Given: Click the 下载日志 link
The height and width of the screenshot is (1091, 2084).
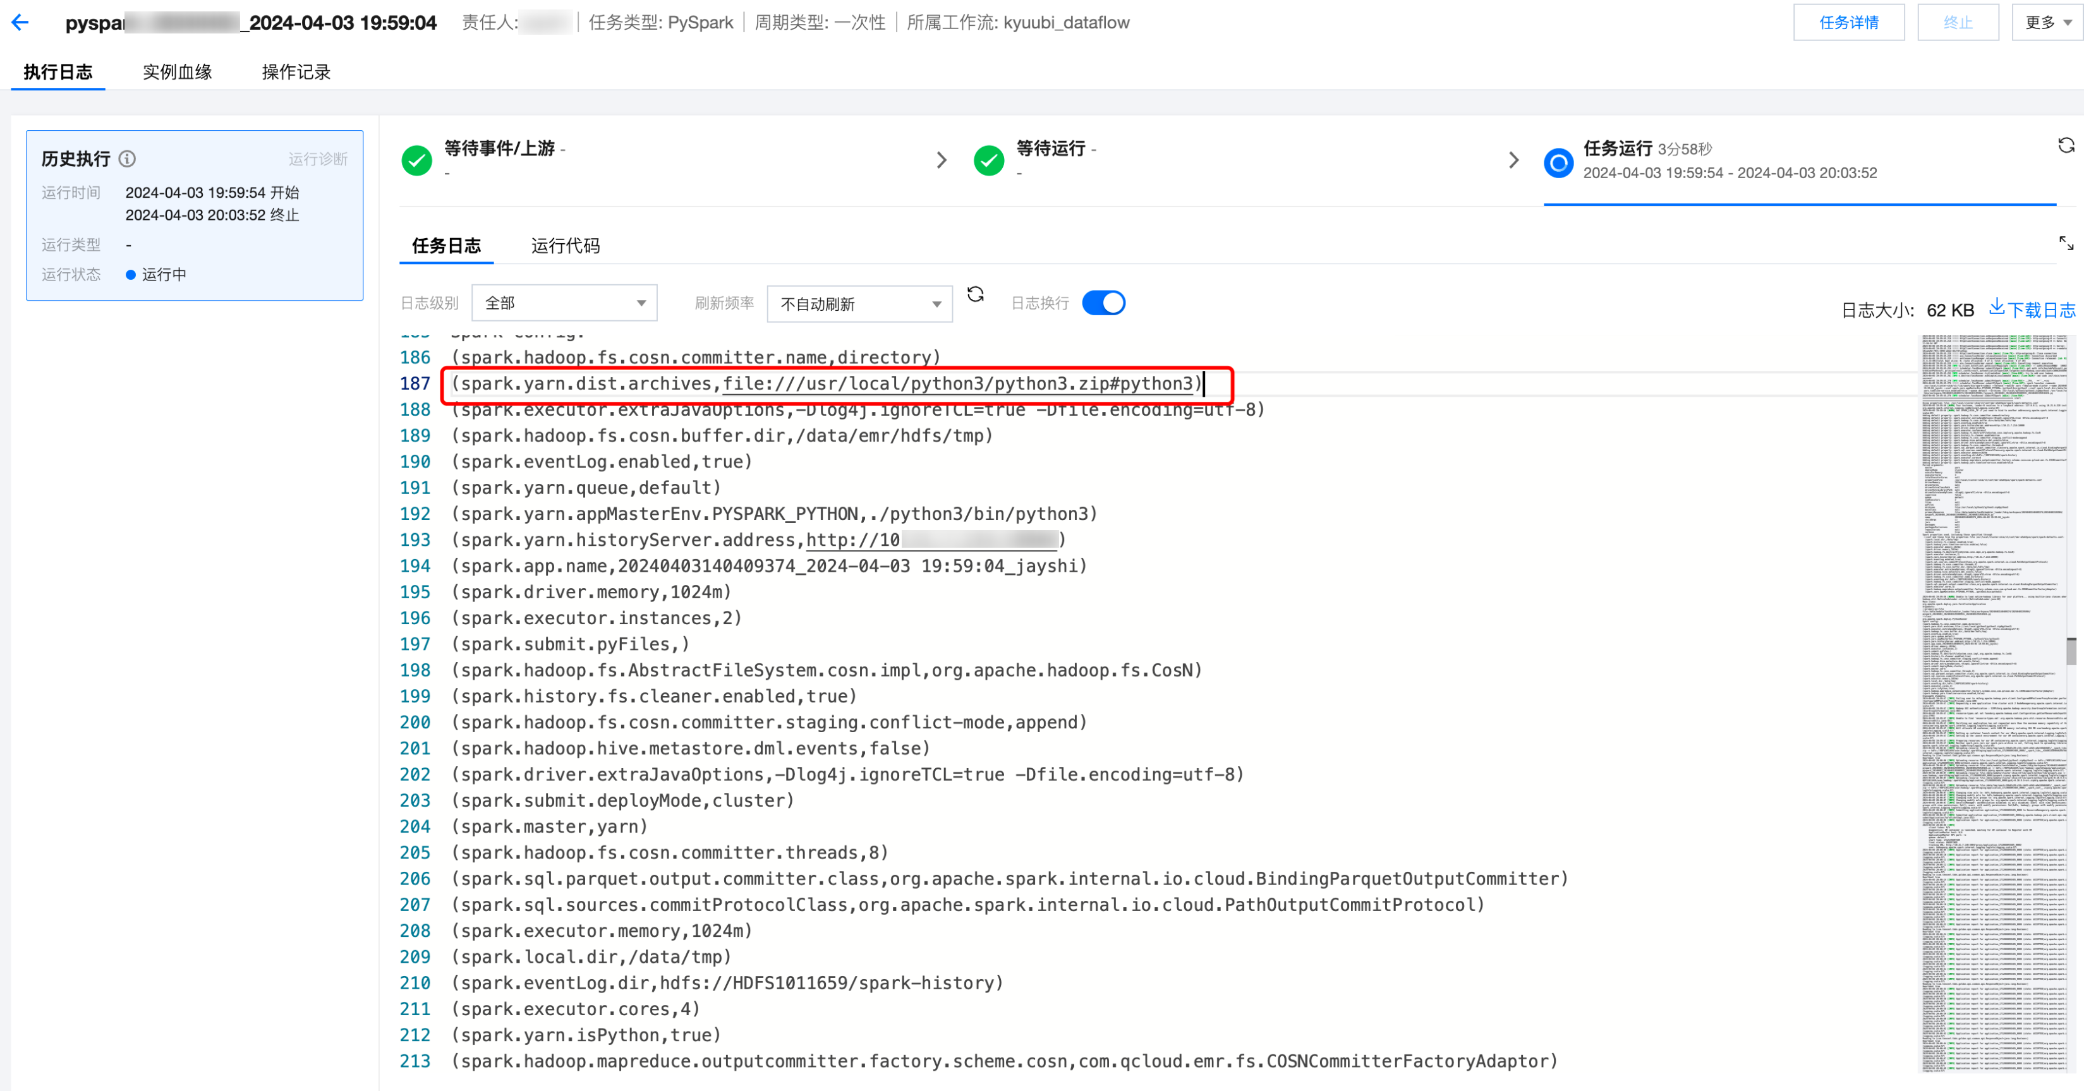Looking at the screenshot, I should pyautogui.click(x=2032, y=309).
